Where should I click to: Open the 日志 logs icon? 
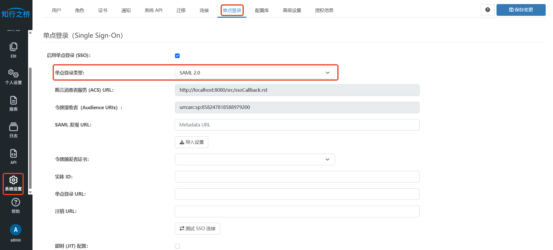13,130
